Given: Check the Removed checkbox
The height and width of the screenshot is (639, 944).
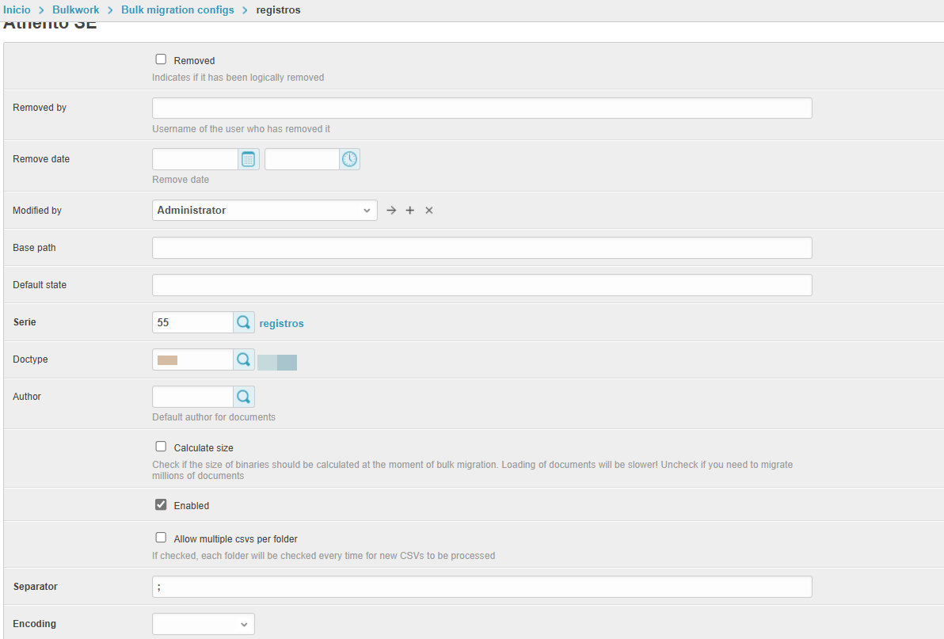Looking at the screenshot, I should (162, 59).
